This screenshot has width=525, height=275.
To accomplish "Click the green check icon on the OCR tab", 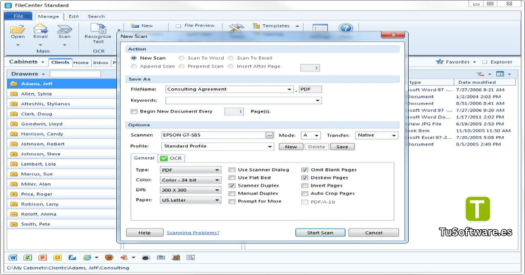I will [163, 158].
